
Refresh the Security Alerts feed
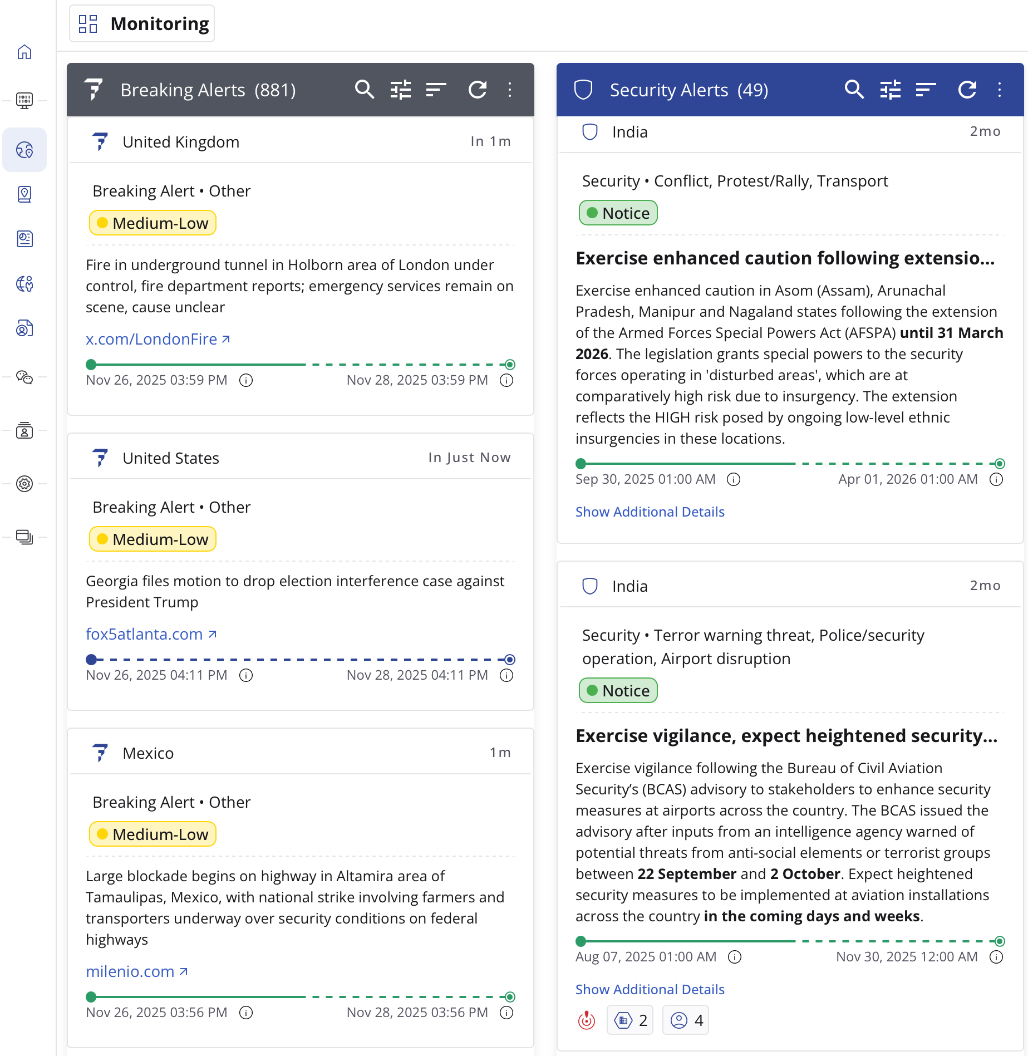tap(967, 90)
